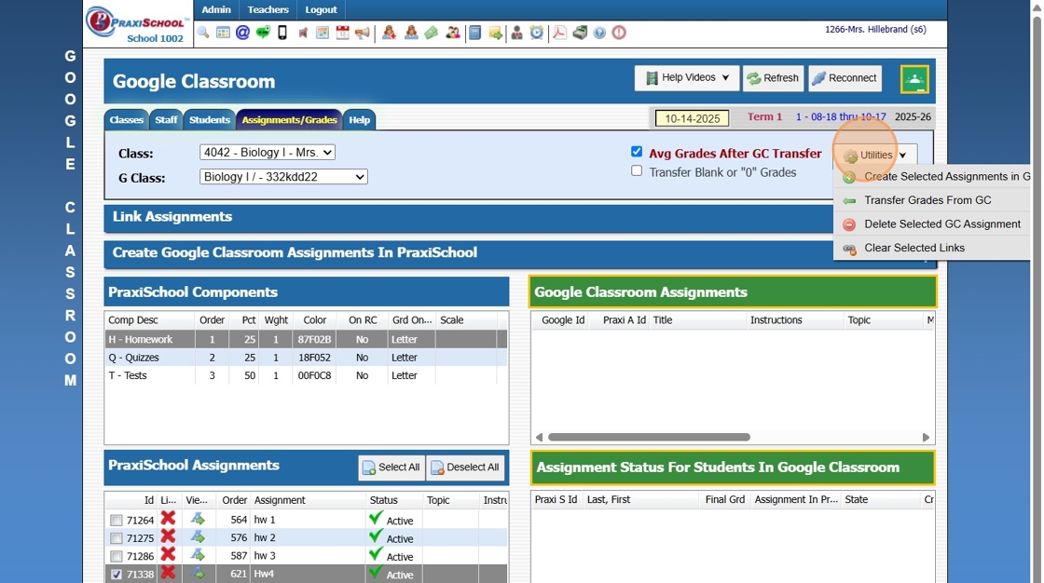Open the red date calendar icon
1044x583 pixels.
click(x=342, y=33)
